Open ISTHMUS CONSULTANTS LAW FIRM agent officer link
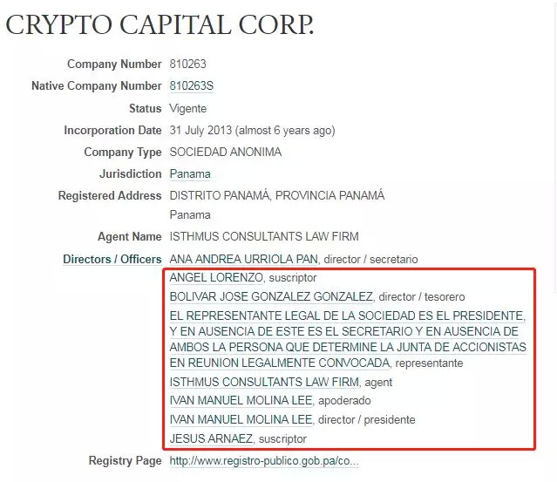This screenshot has width=557, height=482. tap(264, 382)
